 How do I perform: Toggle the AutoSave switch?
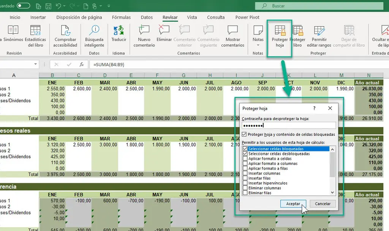24,6
